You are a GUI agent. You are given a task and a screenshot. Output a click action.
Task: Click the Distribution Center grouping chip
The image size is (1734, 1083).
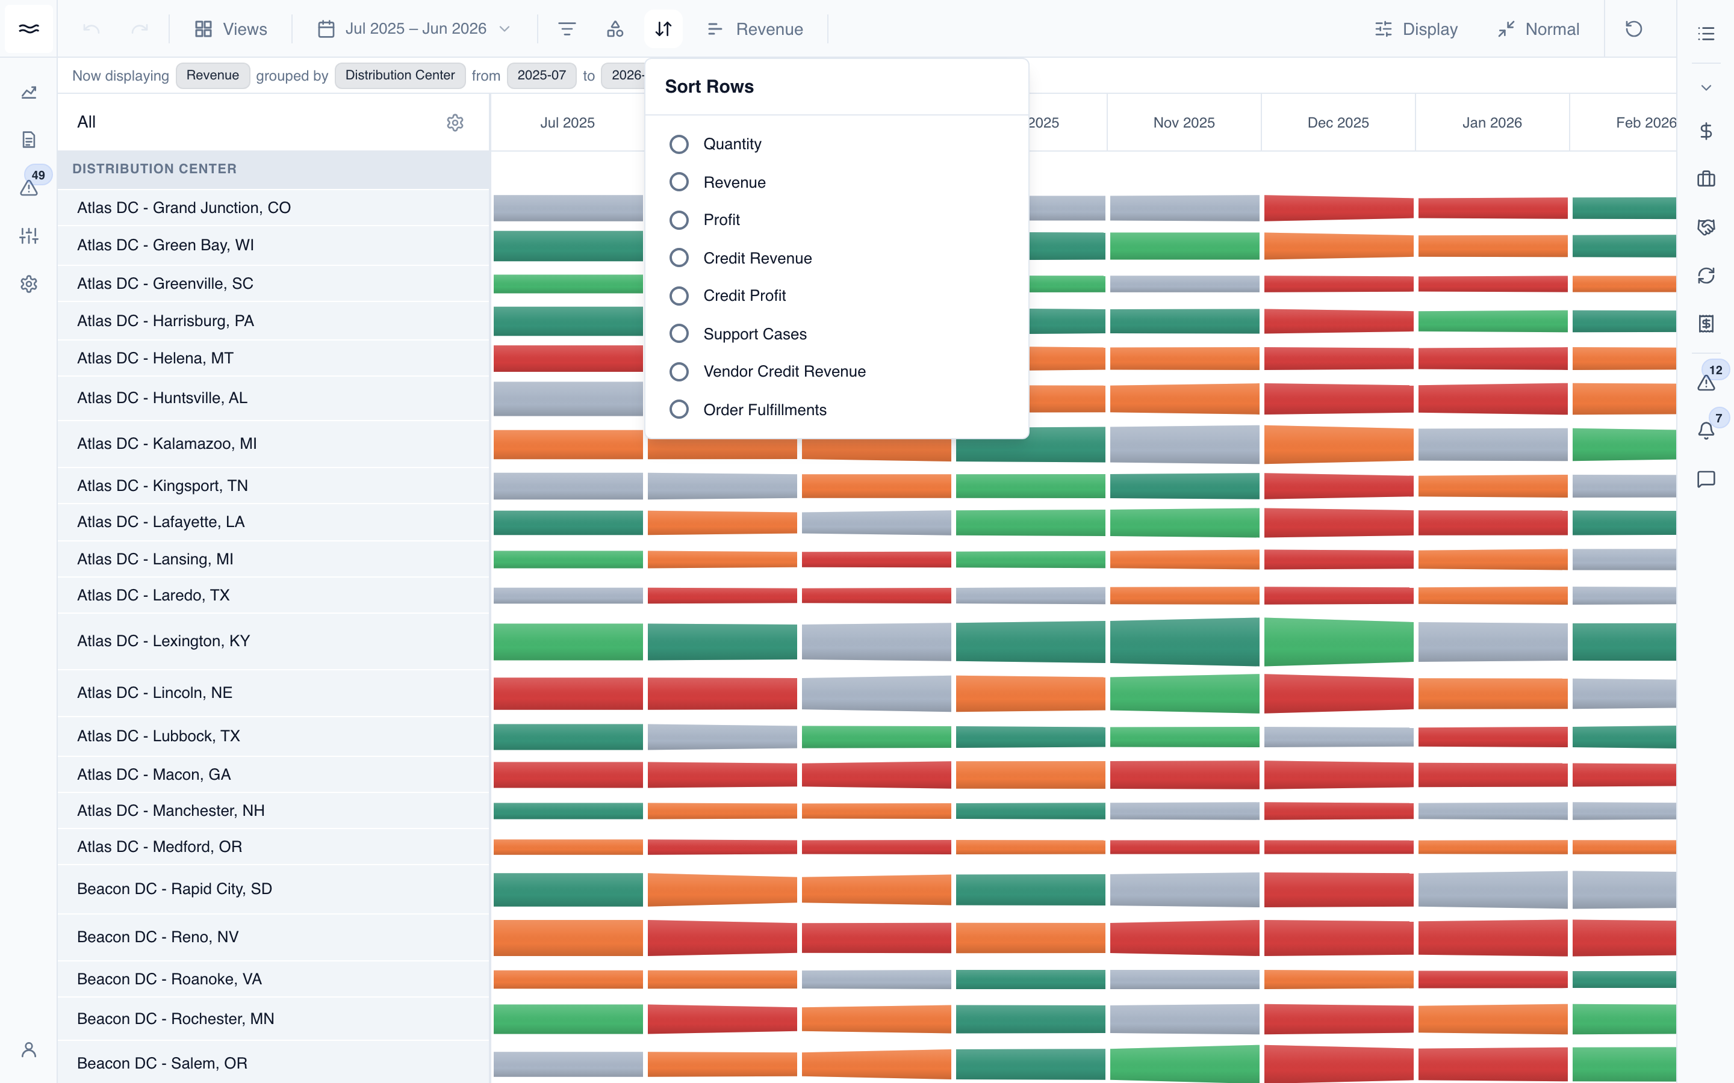(400, 75)
